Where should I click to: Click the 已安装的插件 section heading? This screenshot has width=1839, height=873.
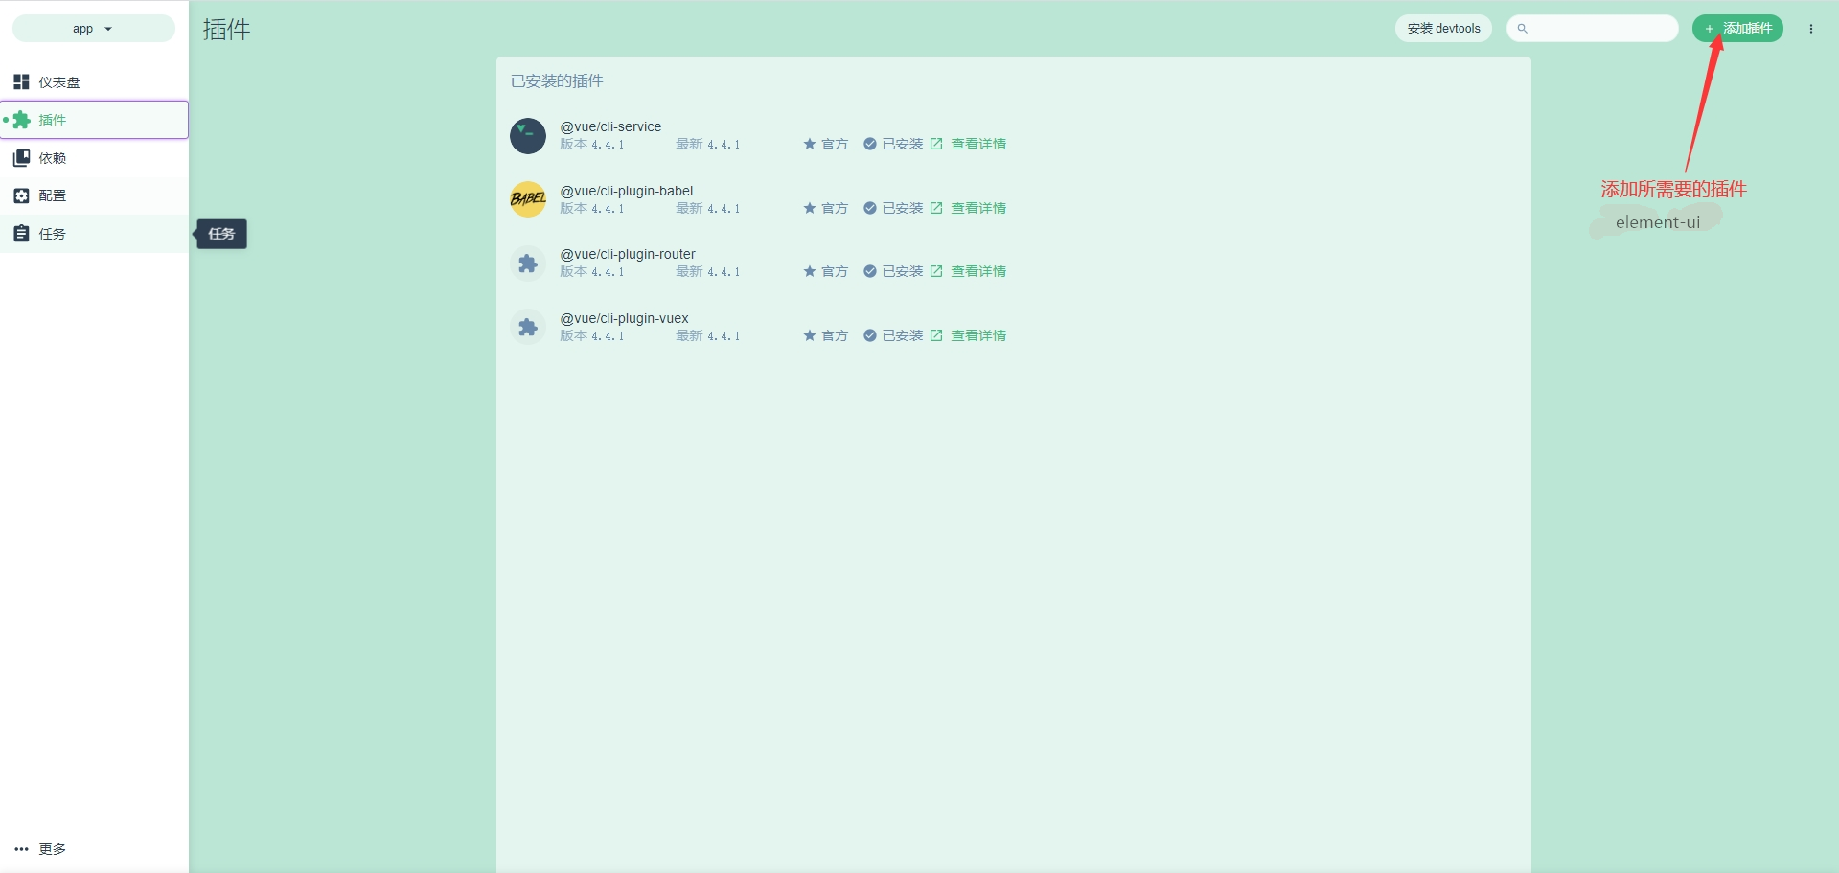coord(557,81)
